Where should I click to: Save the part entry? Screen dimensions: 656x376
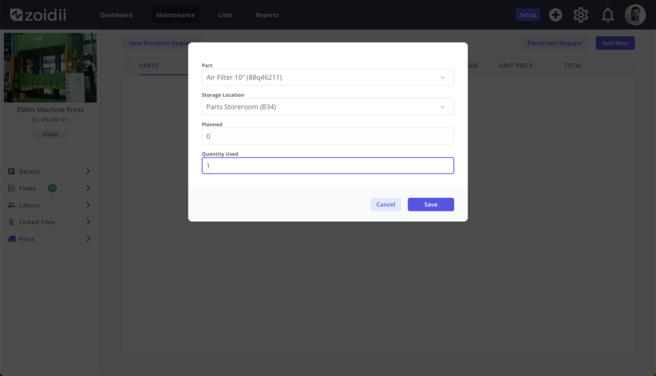tap(430, 204)
